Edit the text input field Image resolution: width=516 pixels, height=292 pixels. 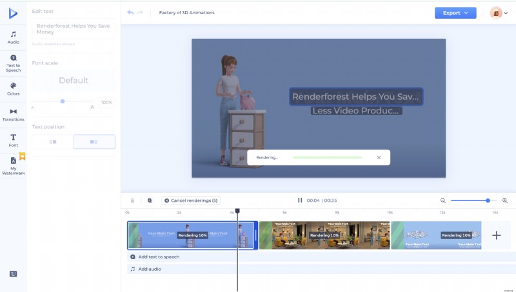point(74,29)
